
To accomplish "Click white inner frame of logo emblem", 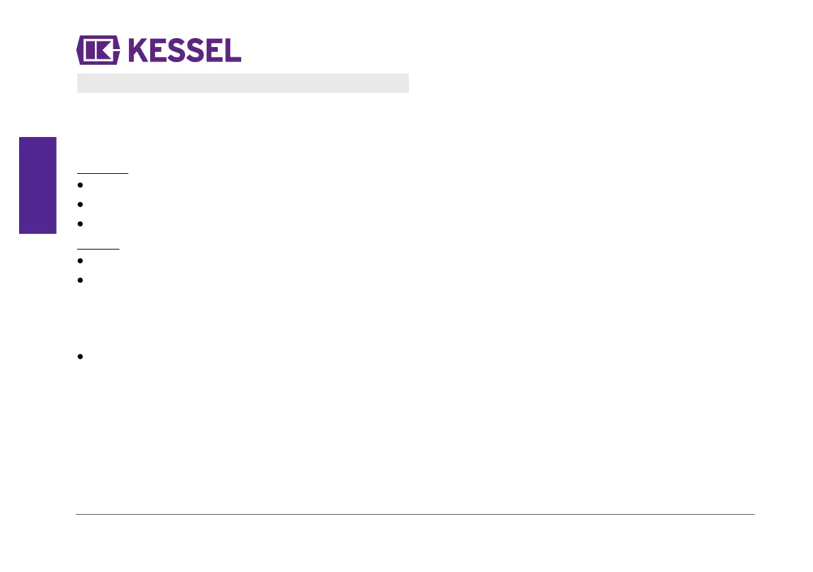I will 98,50.
